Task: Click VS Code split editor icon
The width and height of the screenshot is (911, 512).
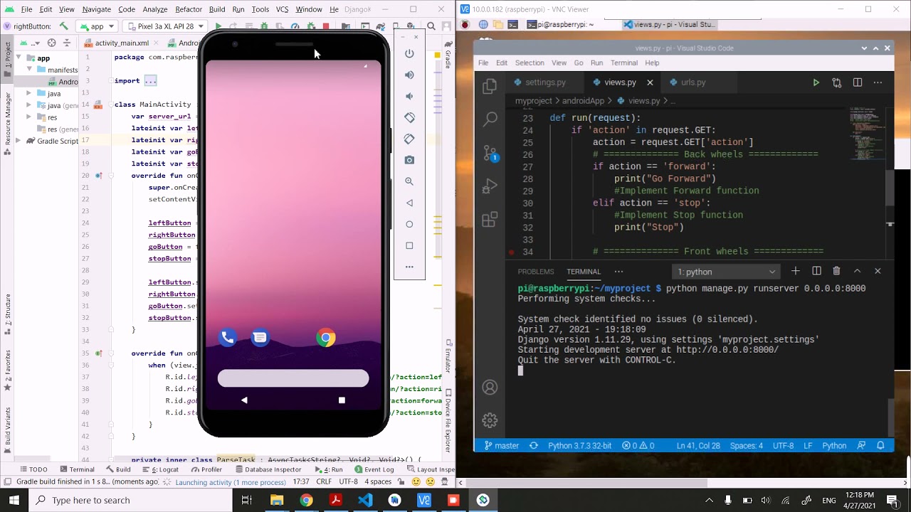Action: 858,82
